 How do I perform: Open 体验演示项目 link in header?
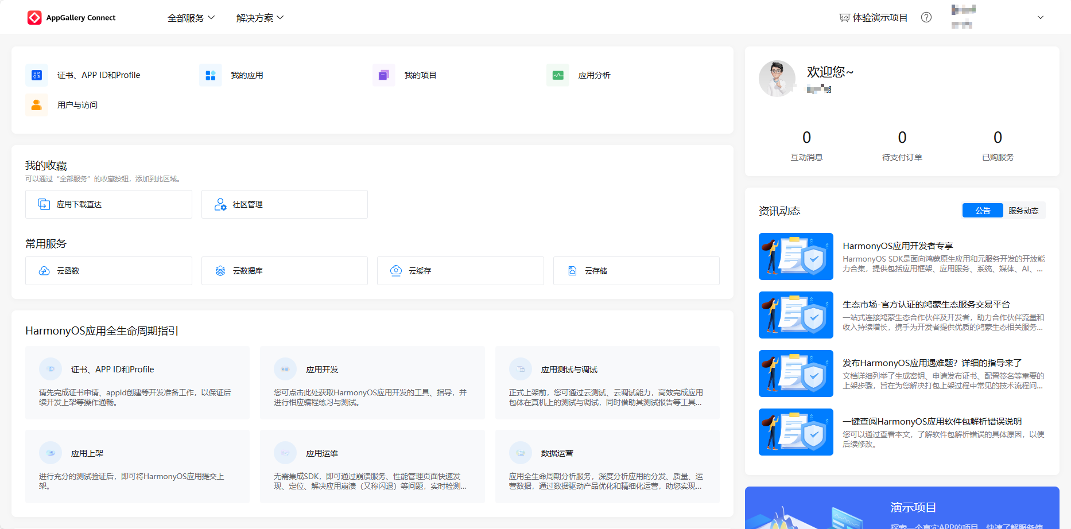(x=874, y=18)
